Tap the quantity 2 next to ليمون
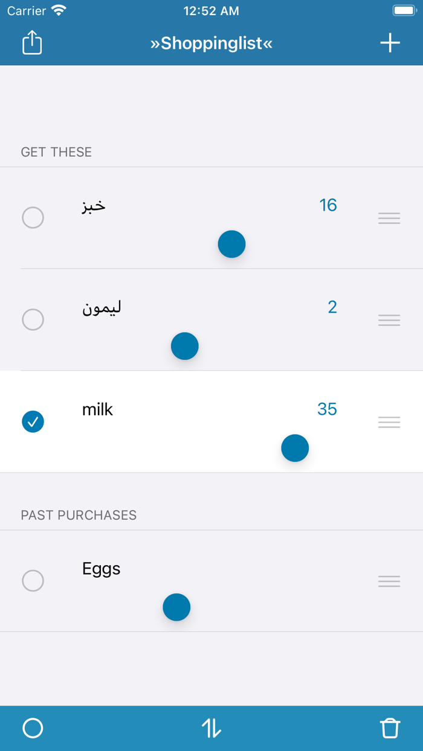The width and height of the screenshot is (423, 751). tap(332, 307)
